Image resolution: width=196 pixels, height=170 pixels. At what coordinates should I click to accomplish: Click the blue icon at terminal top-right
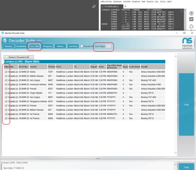coord(181,11)
